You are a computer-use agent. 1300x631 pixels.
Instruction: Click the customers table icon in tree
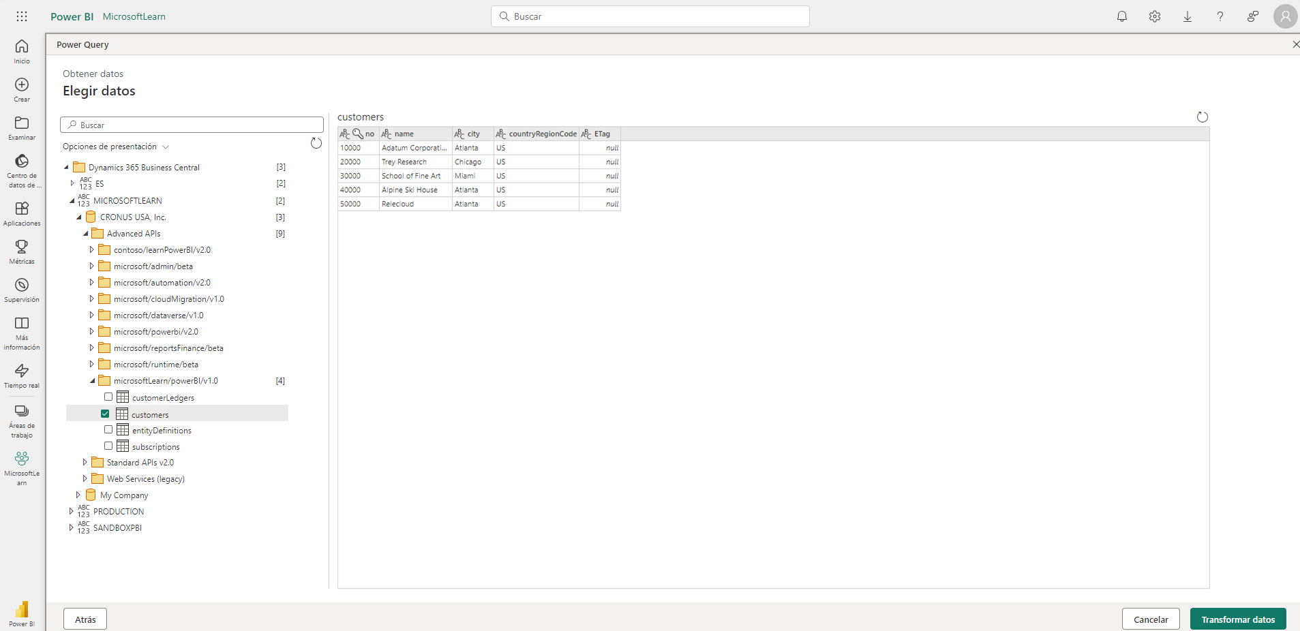click(x=122, y=414)
